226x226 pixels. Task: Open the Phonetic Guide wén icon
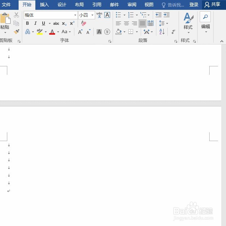coord(99,15)
